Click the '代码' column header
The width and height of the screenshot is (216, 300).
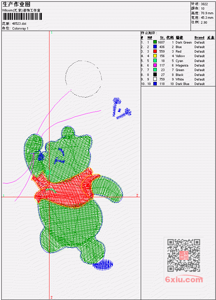(170, 38)
